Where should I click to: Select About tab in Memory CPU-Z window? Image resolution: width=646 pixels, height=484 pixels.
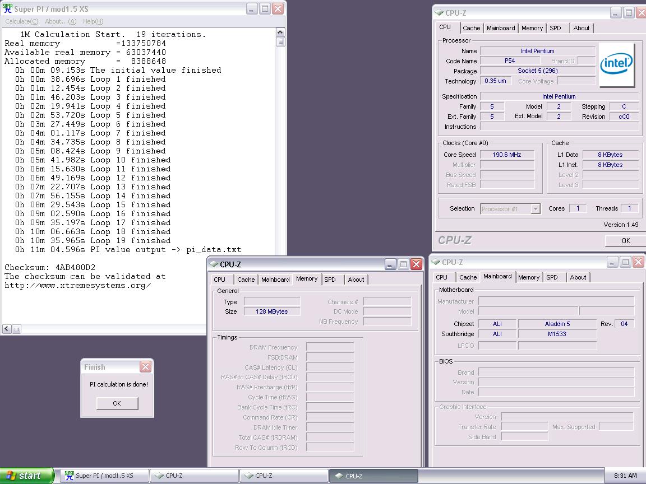[x=356, y=280]
